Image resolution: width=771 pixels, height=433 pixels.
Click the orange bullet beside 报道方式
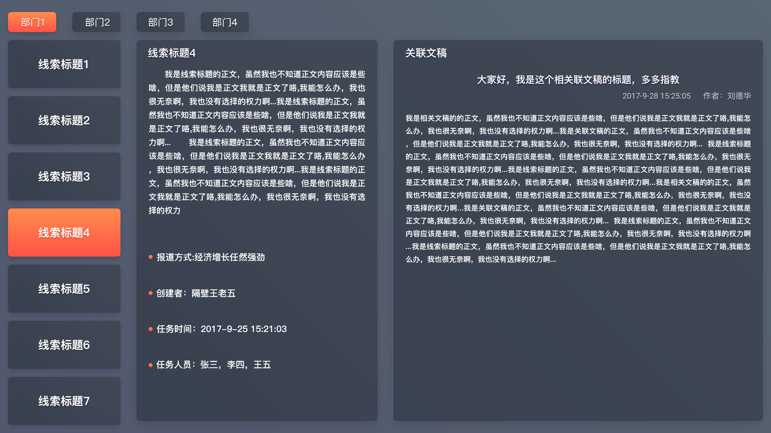tap(151, 257)
